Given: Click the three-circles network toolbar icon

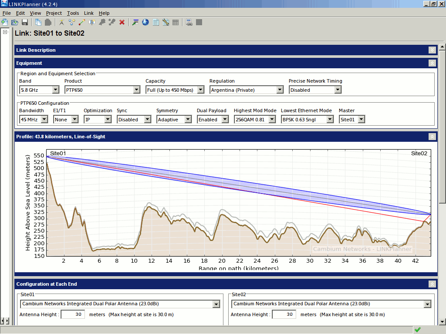Looking at the screenshot, I should (x=72, y=22).
